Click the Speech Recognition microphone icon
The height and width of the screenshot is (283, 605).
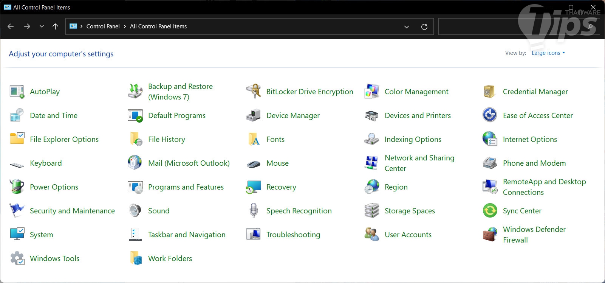tap(253, 211)
